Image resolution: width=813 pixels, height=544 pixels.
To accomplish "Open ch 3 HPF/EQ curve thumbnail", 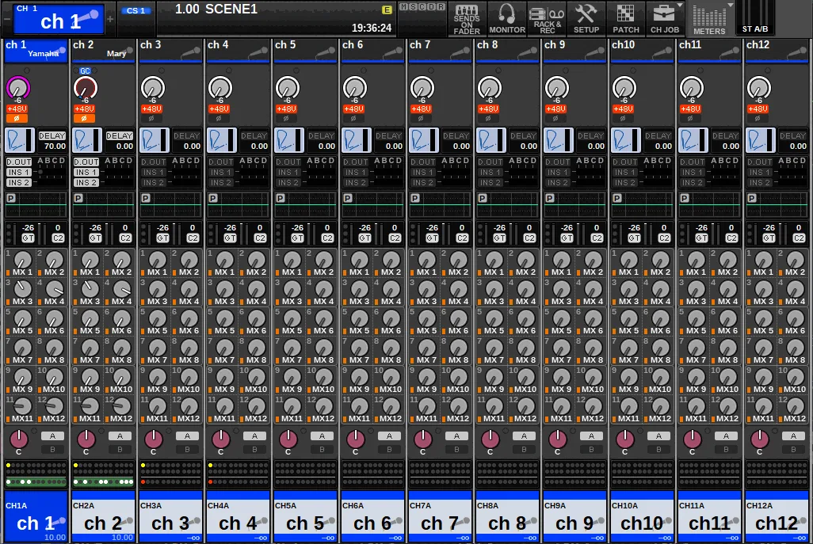I will (155, 140).
